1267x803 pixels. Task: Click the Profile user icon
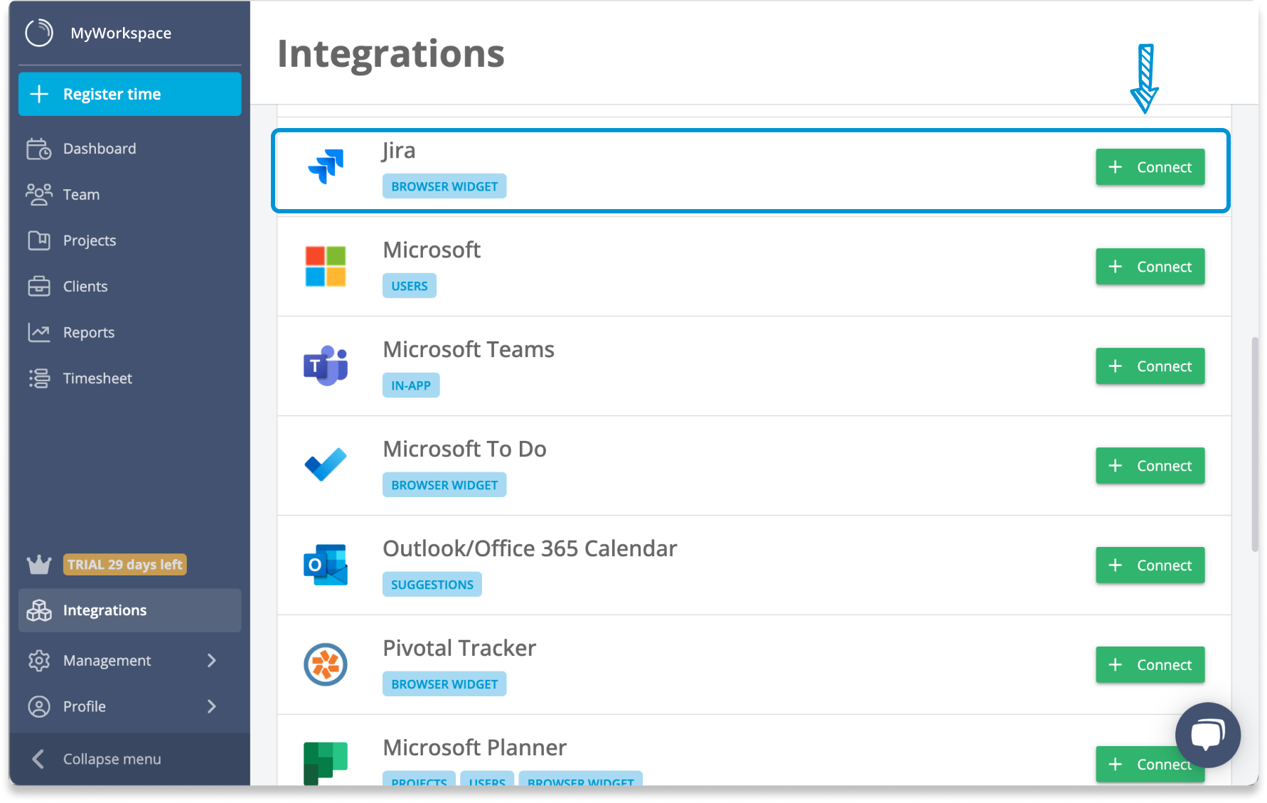pyautogui.click(x=39, y=706)
